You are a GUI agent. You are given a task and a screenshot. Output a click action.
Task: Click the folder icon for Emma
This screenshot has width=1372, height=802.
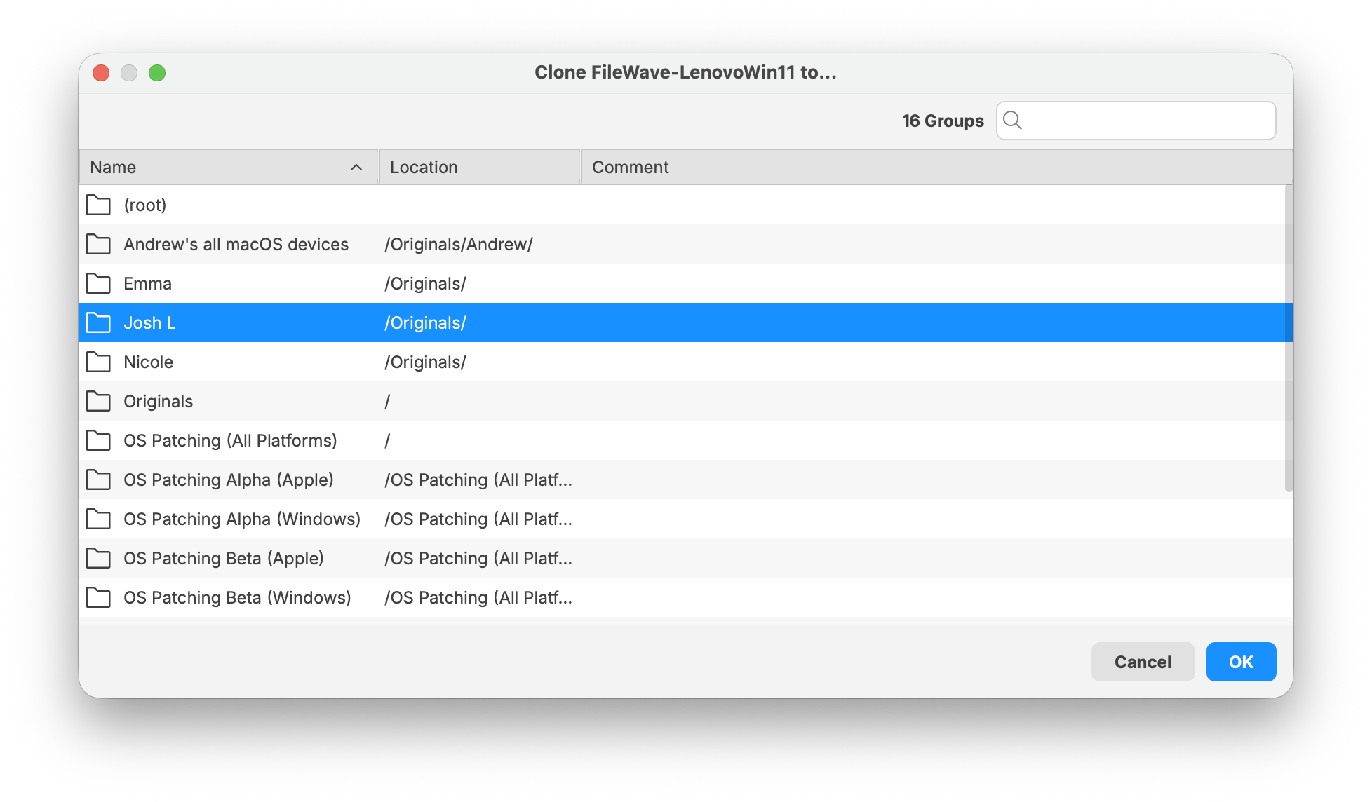[98, 283]
